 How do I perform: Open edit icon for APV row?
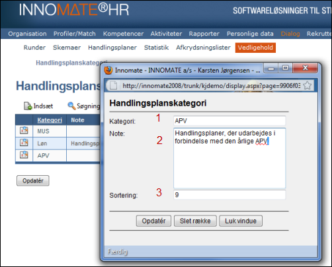pyautogui.click(x=24, y=155)
